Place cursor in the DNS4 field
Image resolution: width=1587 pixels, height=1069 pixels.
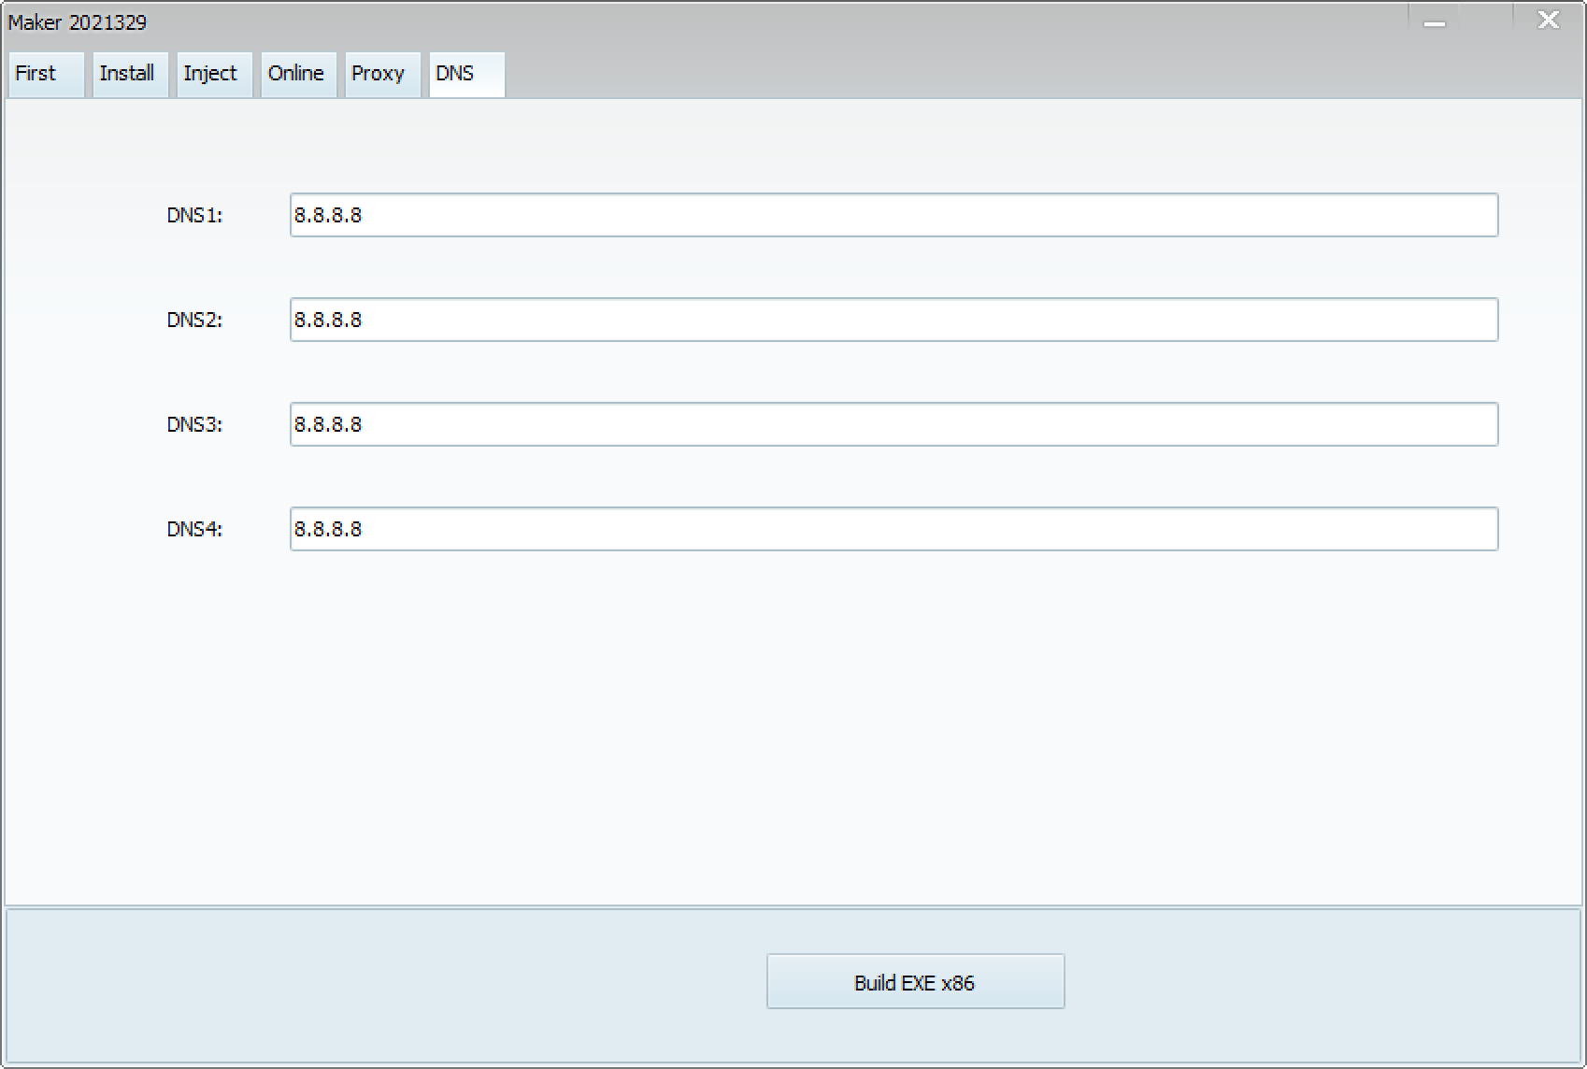[894, 529]
